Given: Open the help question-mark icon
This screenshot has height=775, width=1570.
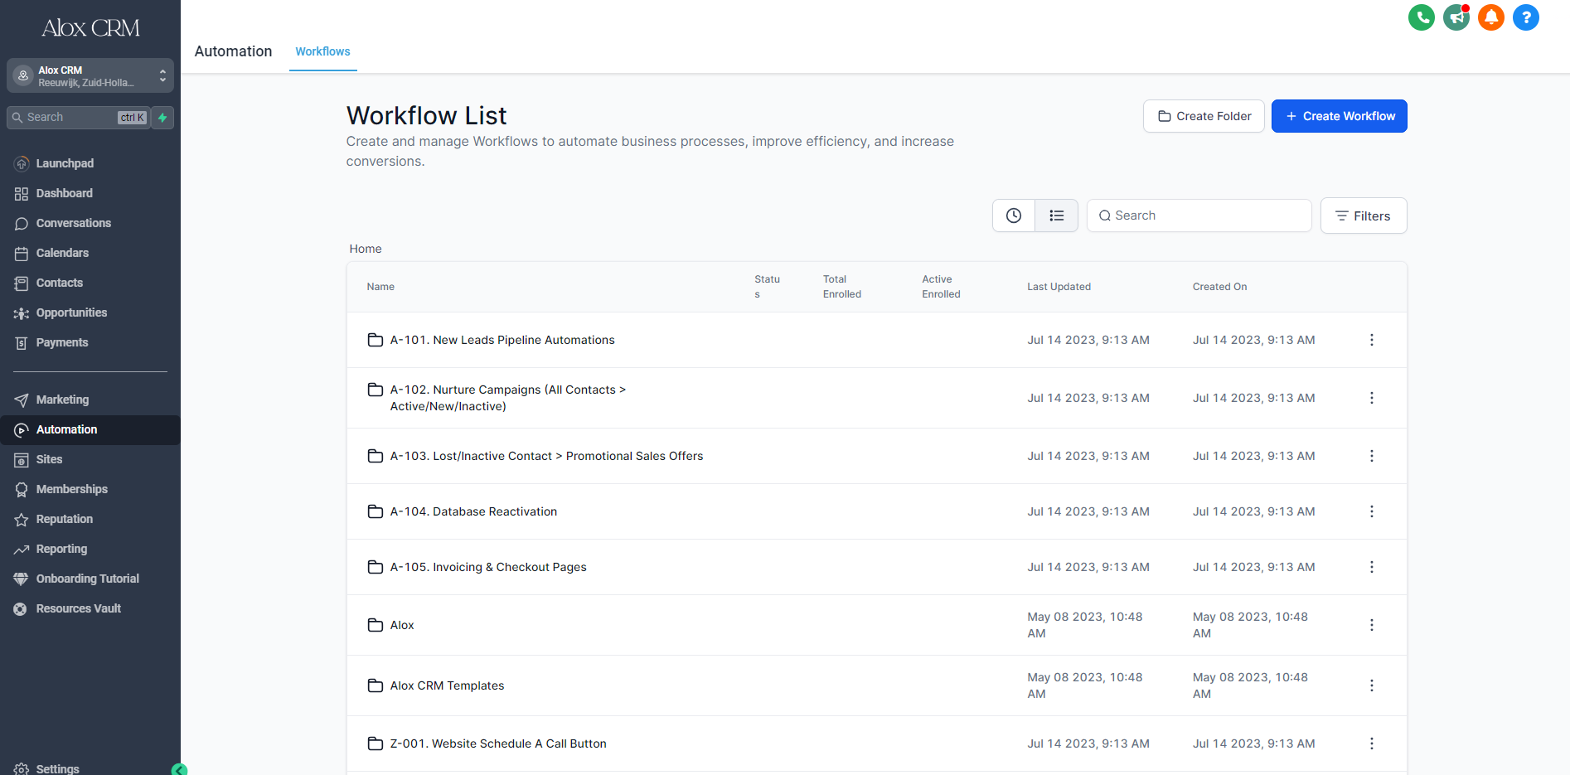Looking at the screenshot, I should click(x=1525, y=17).
